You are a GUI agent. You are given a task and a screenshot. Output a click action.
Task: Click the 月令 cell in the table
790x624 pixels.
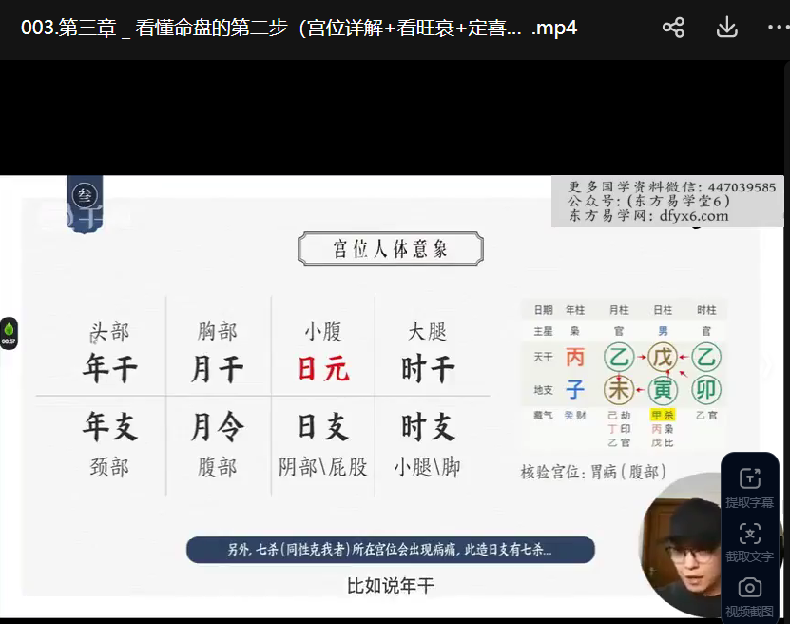(x=217, y=427)
